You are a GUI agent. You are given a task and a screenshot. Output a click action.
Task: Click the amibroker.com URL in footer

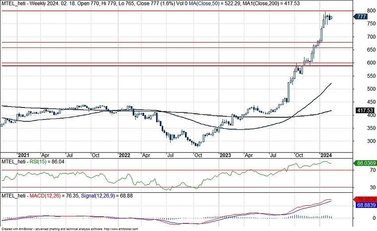click(x=121, y=229)
